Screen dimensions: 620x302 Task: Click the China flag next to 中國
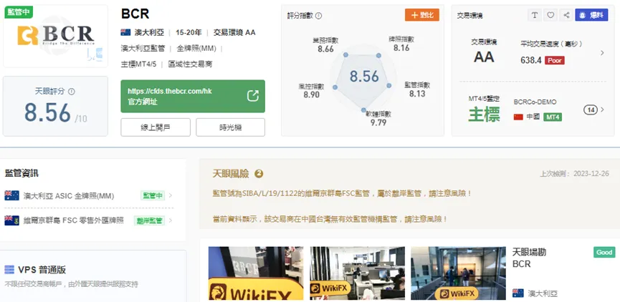click(518, 117)
